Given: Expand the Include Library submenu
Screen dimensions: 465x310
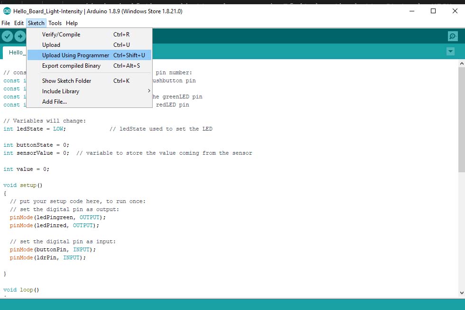Looking at the screenshot, I should (89, 91).
